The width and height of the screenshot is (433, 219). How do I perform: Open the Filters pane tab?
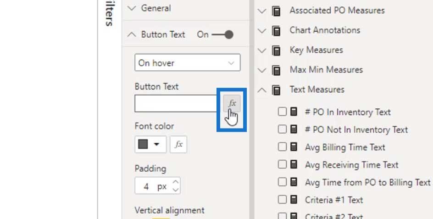pyautogui.click(x=110, y=13)
